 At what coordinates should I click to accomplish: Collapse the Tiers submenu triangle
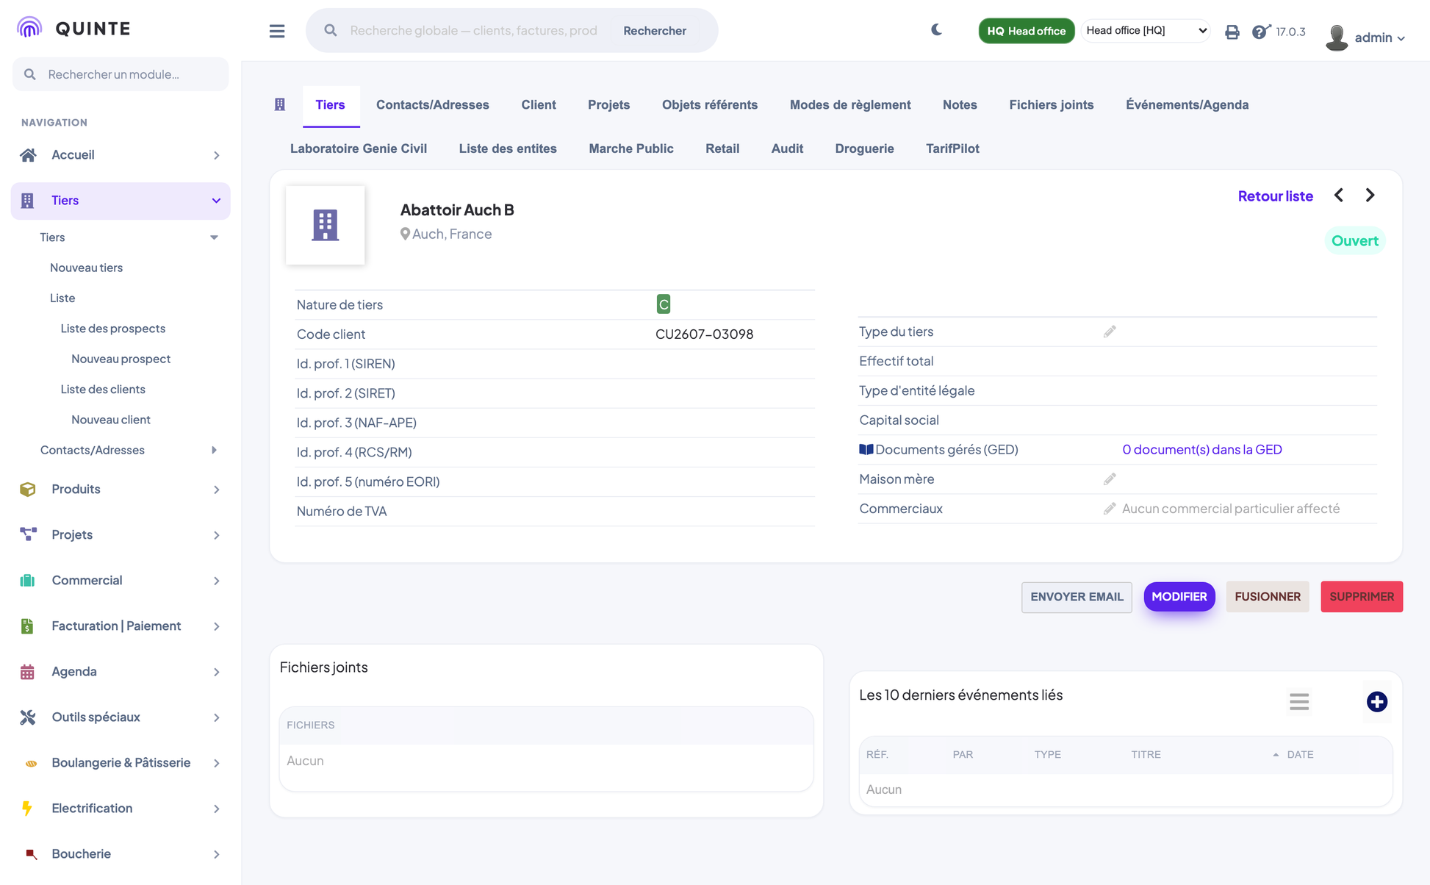[x=214, y=237]
